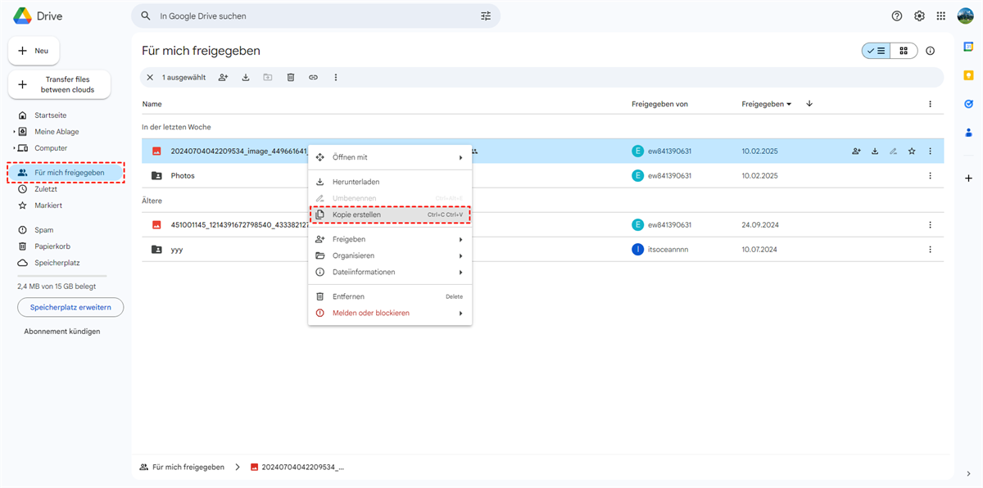The height and width of the screenshot is (488, 983).
Task: Click the Google Drive search field
Action: [315, 16]
